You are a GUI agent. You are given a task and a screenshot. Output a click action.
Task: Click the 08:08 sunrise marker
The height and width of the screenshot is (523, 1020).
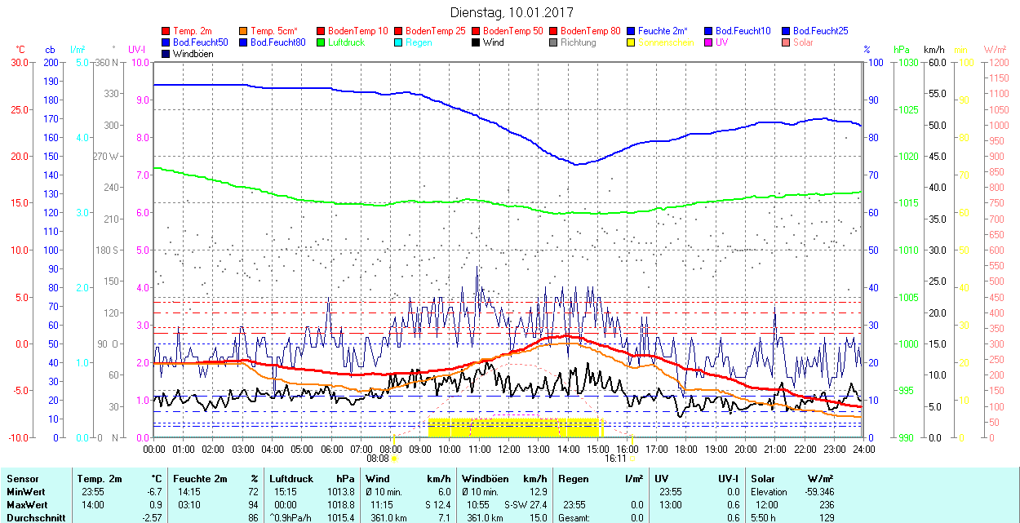390,459
